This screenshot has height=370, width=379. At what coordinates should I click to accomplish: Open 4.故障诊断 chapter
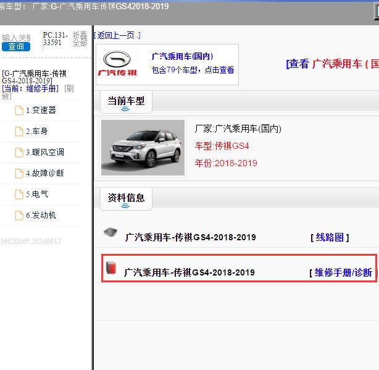click(x=45, y=173)
